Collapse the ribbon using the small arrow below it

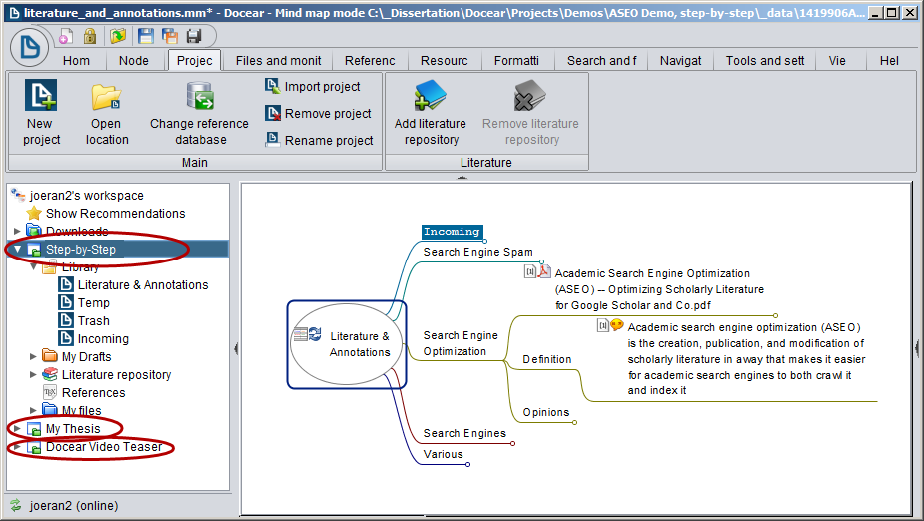[462, 177]
